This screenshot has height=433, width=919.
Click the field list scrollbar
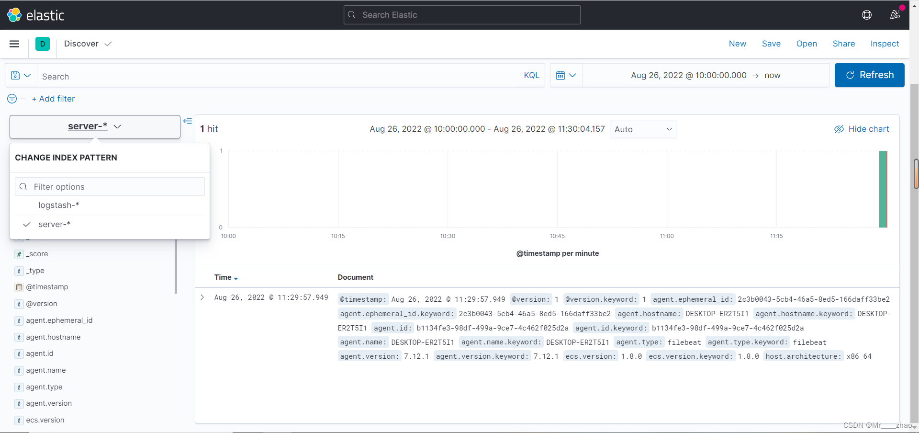(176, 266)
